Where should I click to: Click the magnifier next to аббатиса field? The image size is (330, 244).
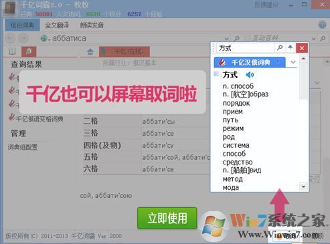pos(236,39)
